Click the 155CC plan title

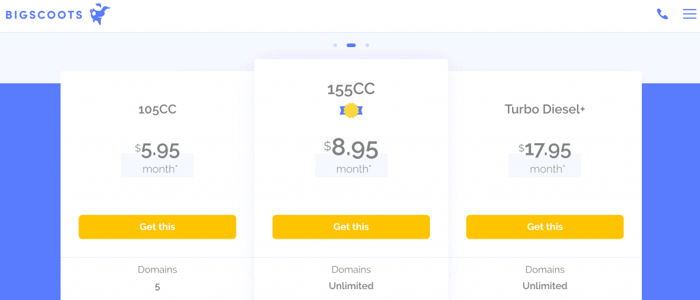coord(351,89)
